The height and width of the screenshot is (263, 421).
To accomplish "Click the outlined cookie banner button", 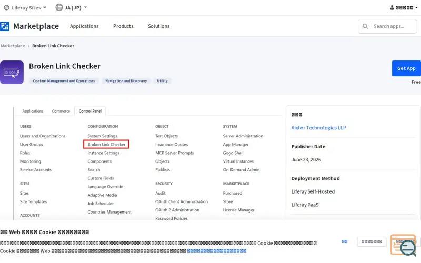I will tap(372, 241).
